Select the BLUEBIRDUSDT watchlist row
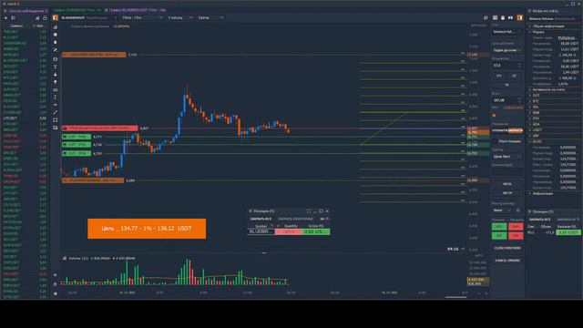Image resolution: width=583 pixels, height=328 pixels. 25,61
